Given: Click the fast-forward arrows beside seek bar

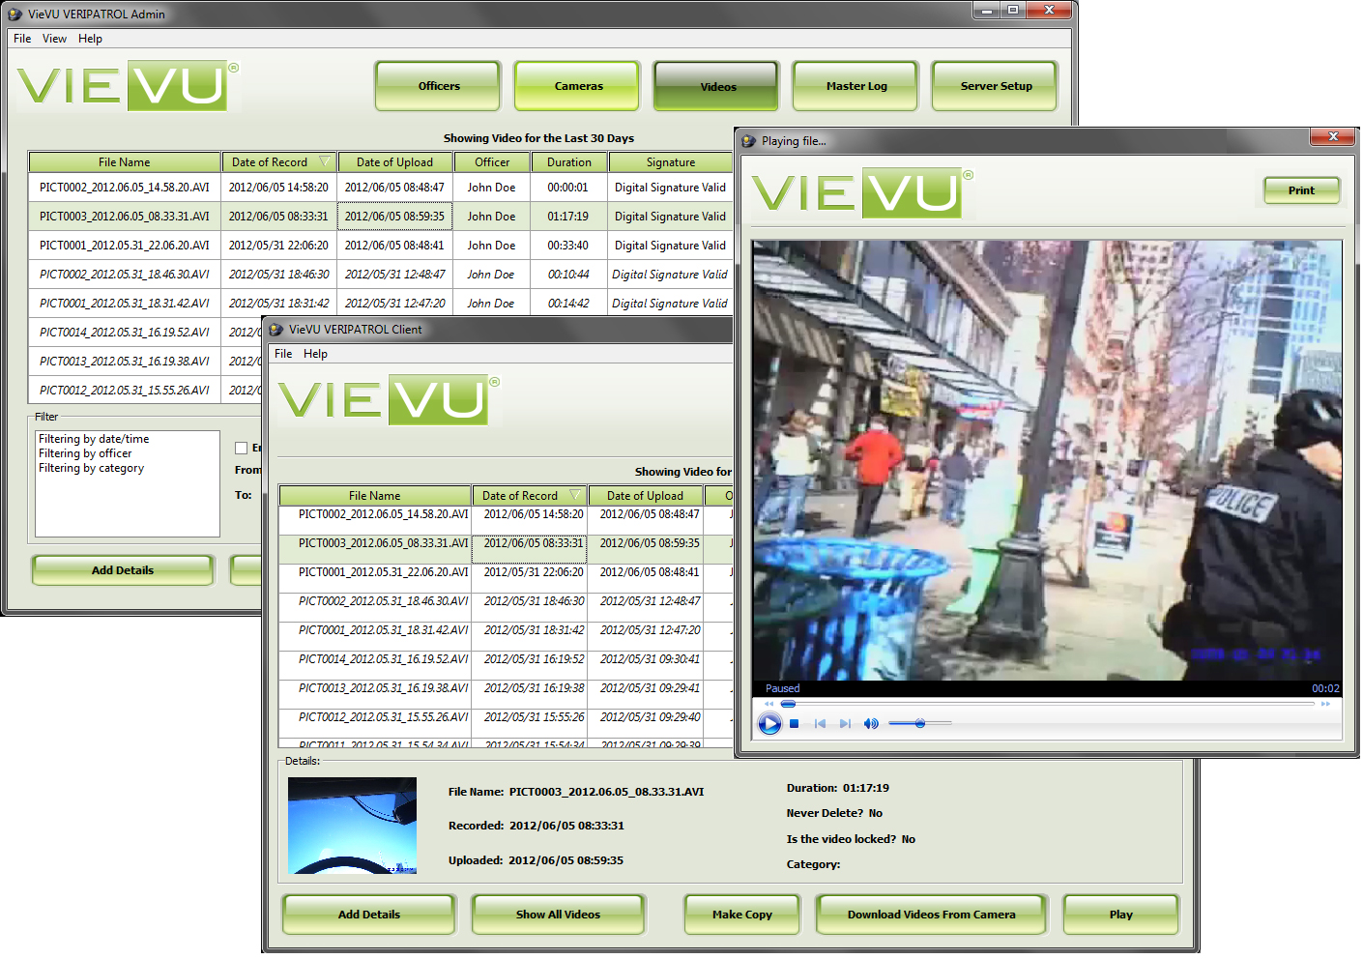Looking at the screenshot, I should click(x=1325, y=704).
